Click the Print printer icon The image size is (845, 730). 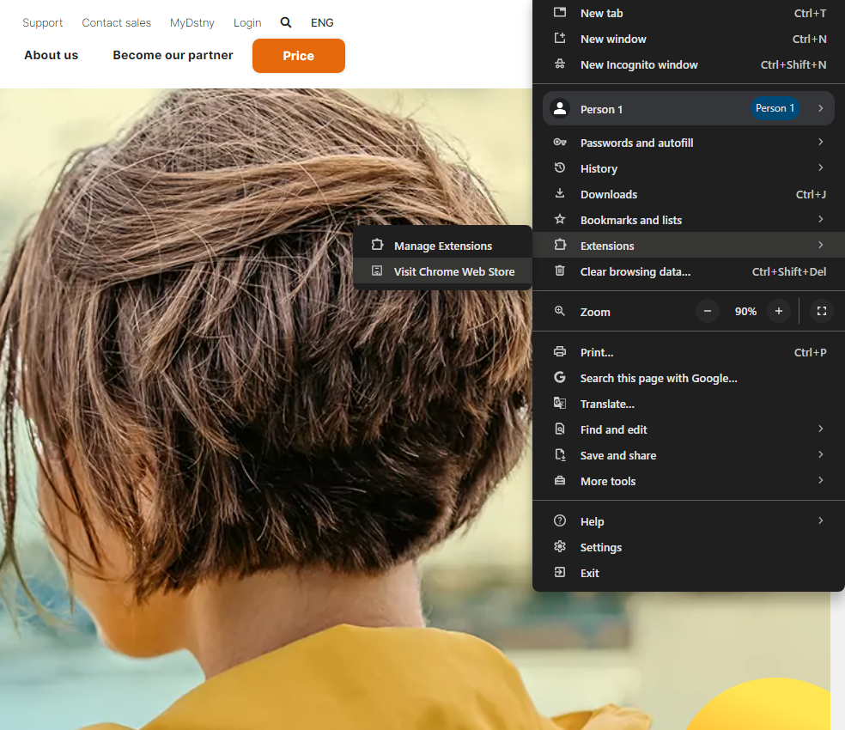tap(560, 351)
